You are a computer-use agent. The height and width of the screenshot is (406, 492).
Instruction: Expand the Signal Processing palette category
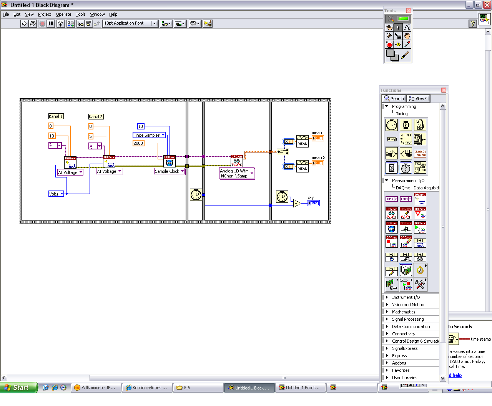tap(387, 319)
